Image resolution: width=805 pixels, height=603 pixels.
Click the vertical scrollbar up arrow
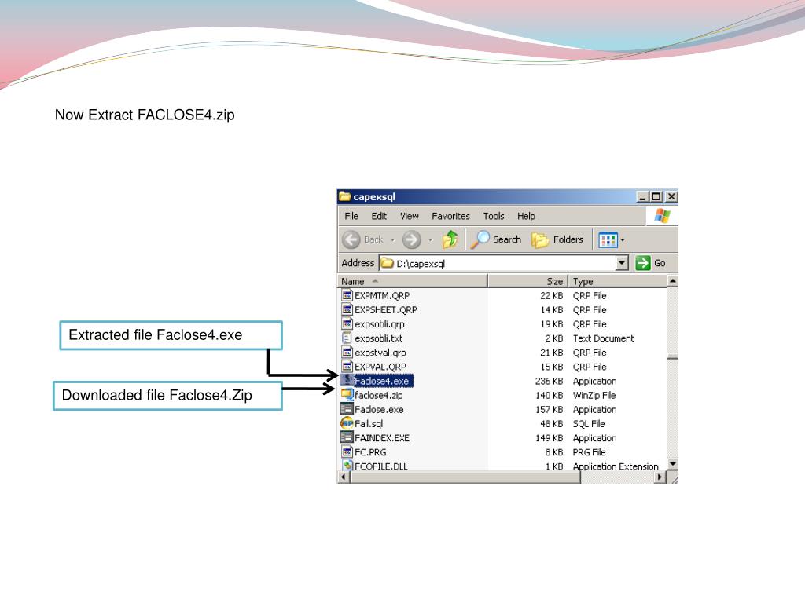(x=673, y=280)
